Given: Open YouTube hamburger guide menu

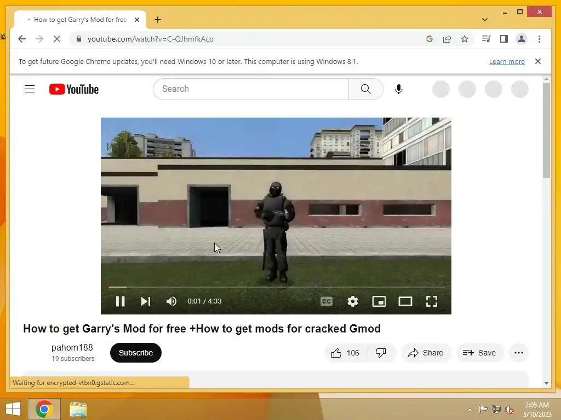Looking at the screenshot, I should 30,89.
